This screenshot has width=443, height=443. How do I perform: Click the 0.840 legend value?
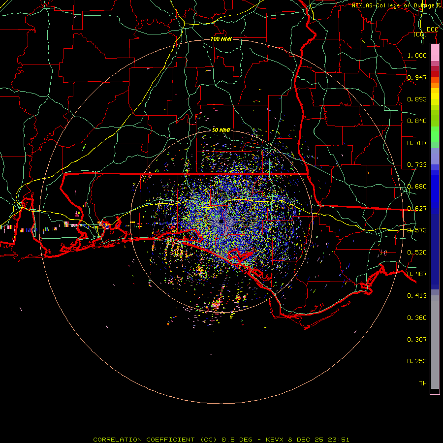tap(417, 121)
